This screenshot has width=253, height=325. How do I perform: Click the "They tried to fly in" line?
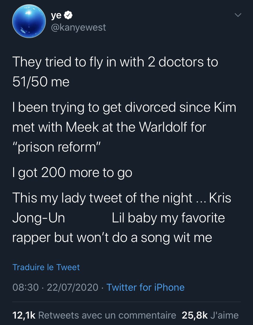(115, 62)
